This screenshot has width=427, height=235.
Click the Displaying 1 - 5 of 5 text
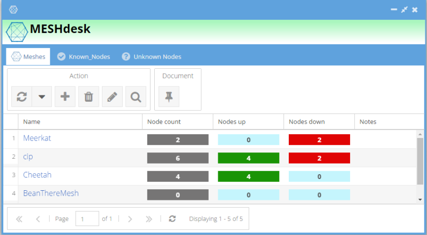(216, 218)
